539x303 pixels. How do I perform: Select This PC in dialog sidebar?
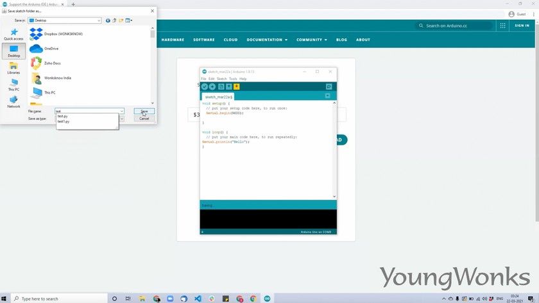[13, 85]
